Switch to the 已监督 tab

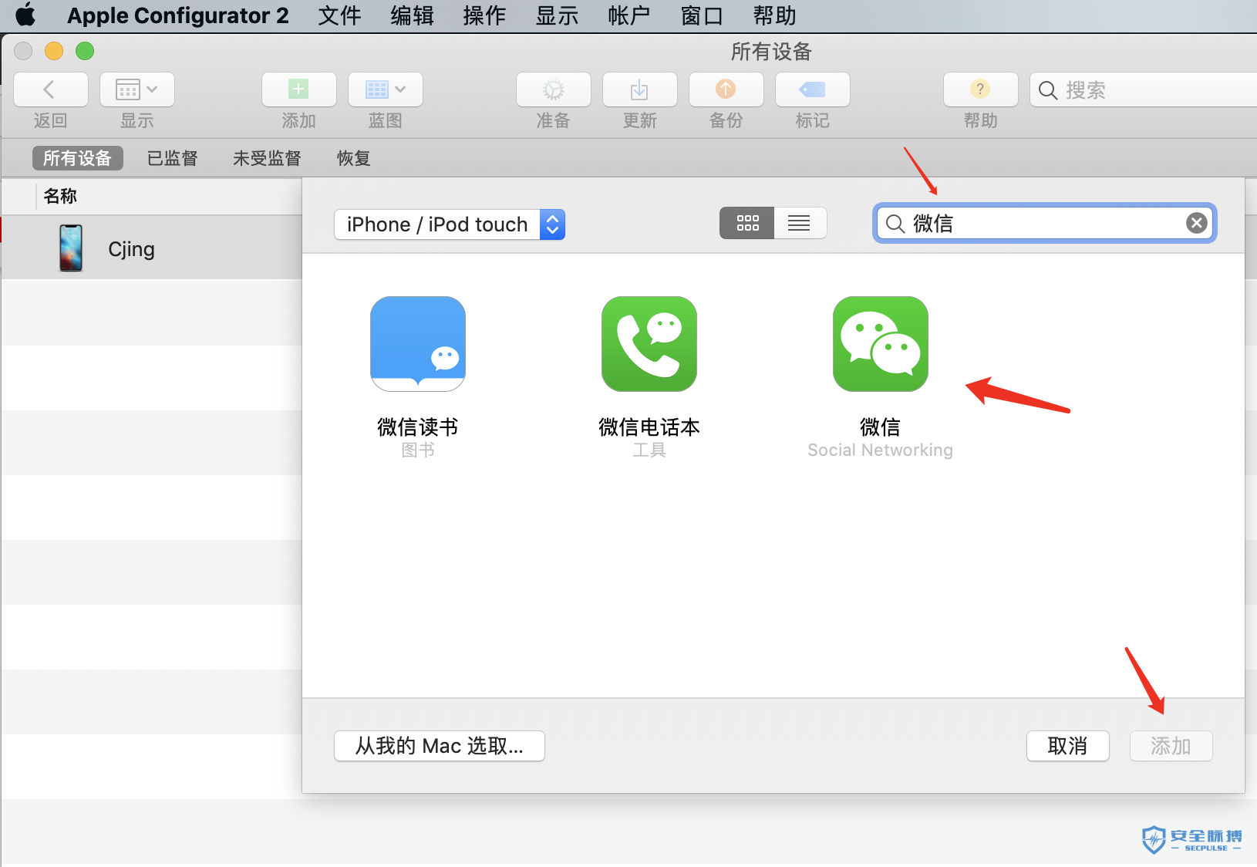click(172, 158)
